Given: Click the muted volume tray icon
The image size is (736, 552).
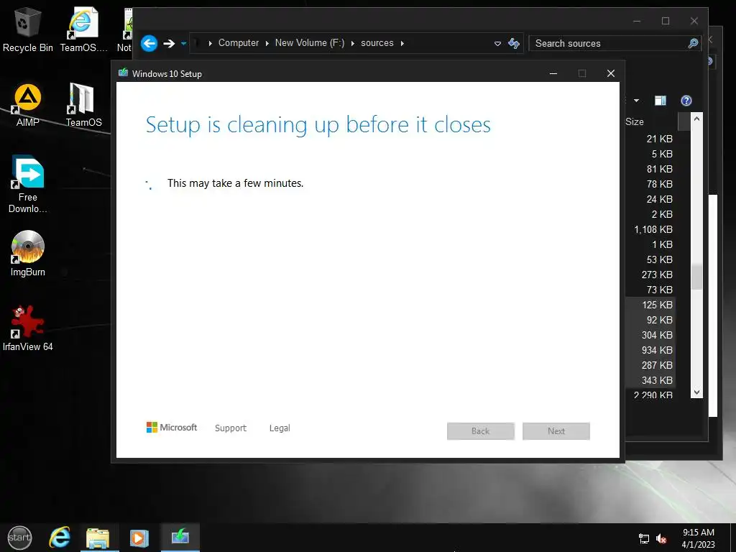Looking at the screenshot, I should pos(661,539).
